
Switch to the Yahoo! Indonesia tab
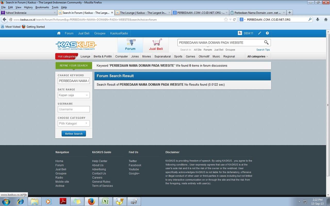[29, 13]
